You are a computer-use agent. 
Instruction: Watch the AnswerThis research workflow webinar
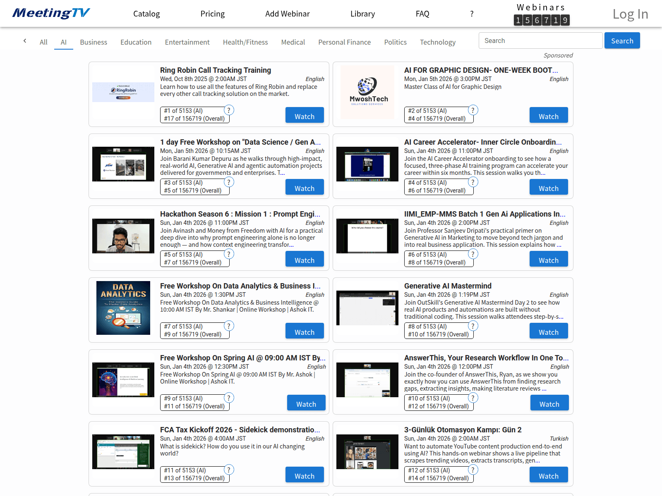(549, 403)
